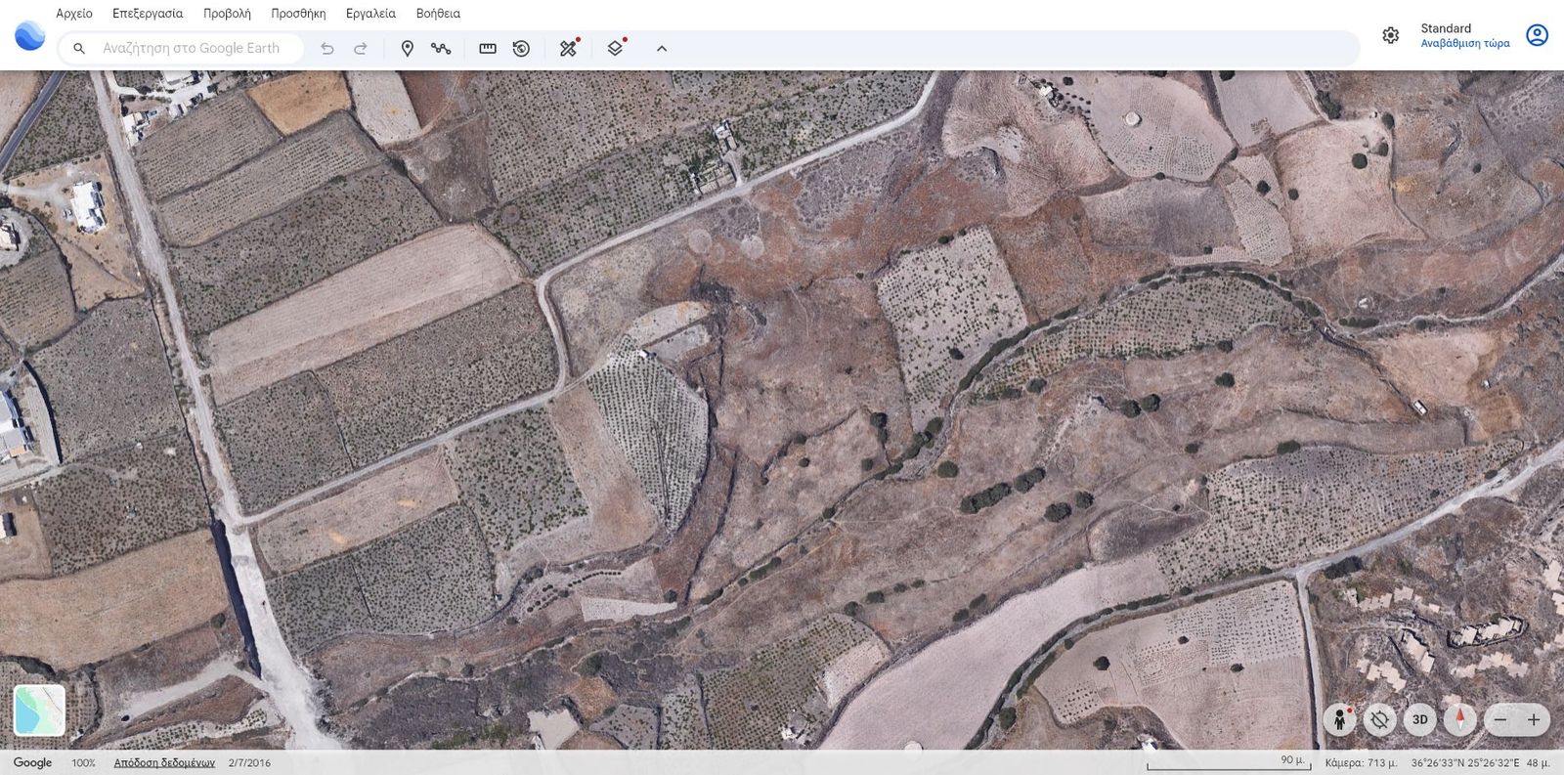
Task: Switch to 3D view
Action: pyautogui.click(x=1420, y=719)
